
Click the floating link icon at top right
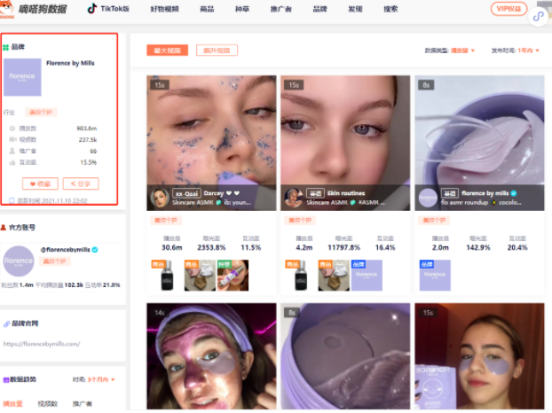click(538, 17)
